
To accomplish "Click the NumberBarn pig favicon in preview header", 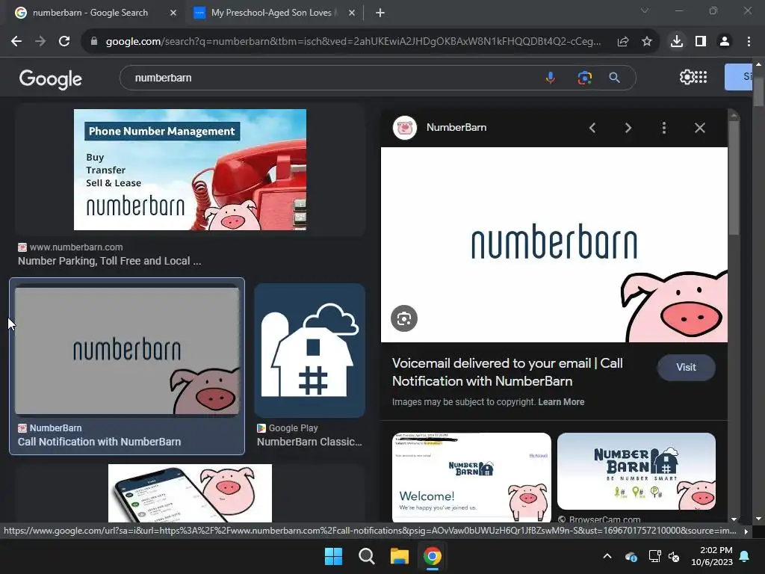I will 405,128.
